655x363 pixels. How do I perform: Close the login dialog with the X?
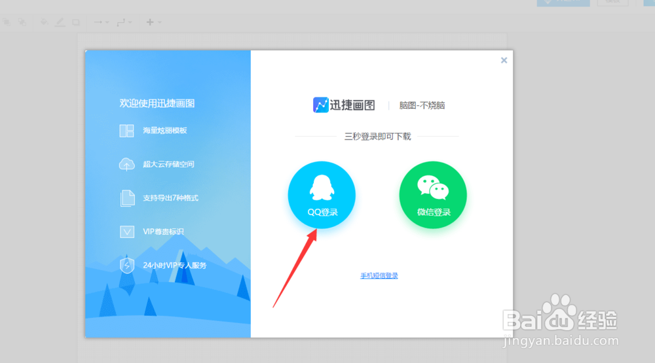coord(504,60)
